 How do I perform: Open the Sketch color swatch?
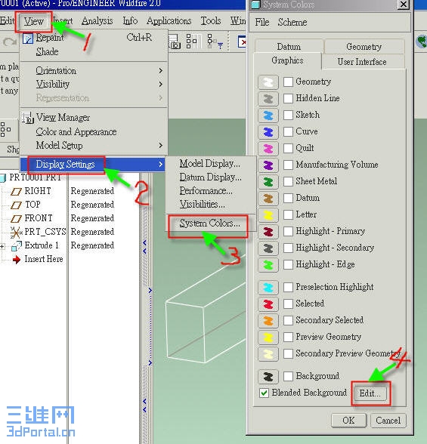[x=268, y=116]
